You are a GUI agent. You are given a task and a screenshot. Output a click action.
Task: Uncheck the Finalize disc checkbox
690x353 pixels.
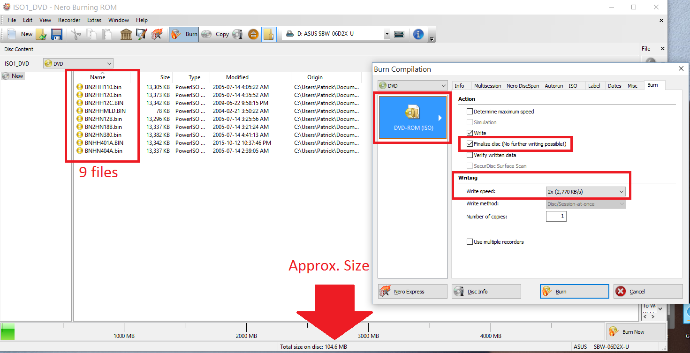470,144
